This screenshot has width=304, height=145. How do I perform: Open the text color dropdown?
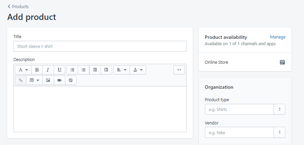(x=138, y=70)
